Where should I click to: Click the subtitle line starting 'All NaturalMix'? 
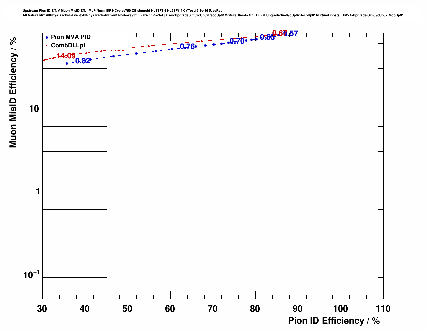point(213,15)
